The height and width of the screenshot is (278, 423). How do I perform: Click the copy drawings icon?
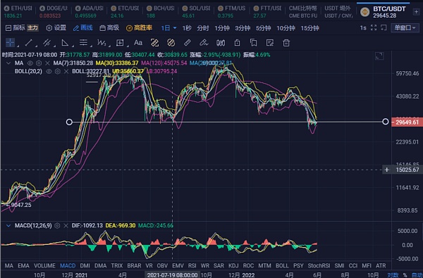[x=254, y=42]
